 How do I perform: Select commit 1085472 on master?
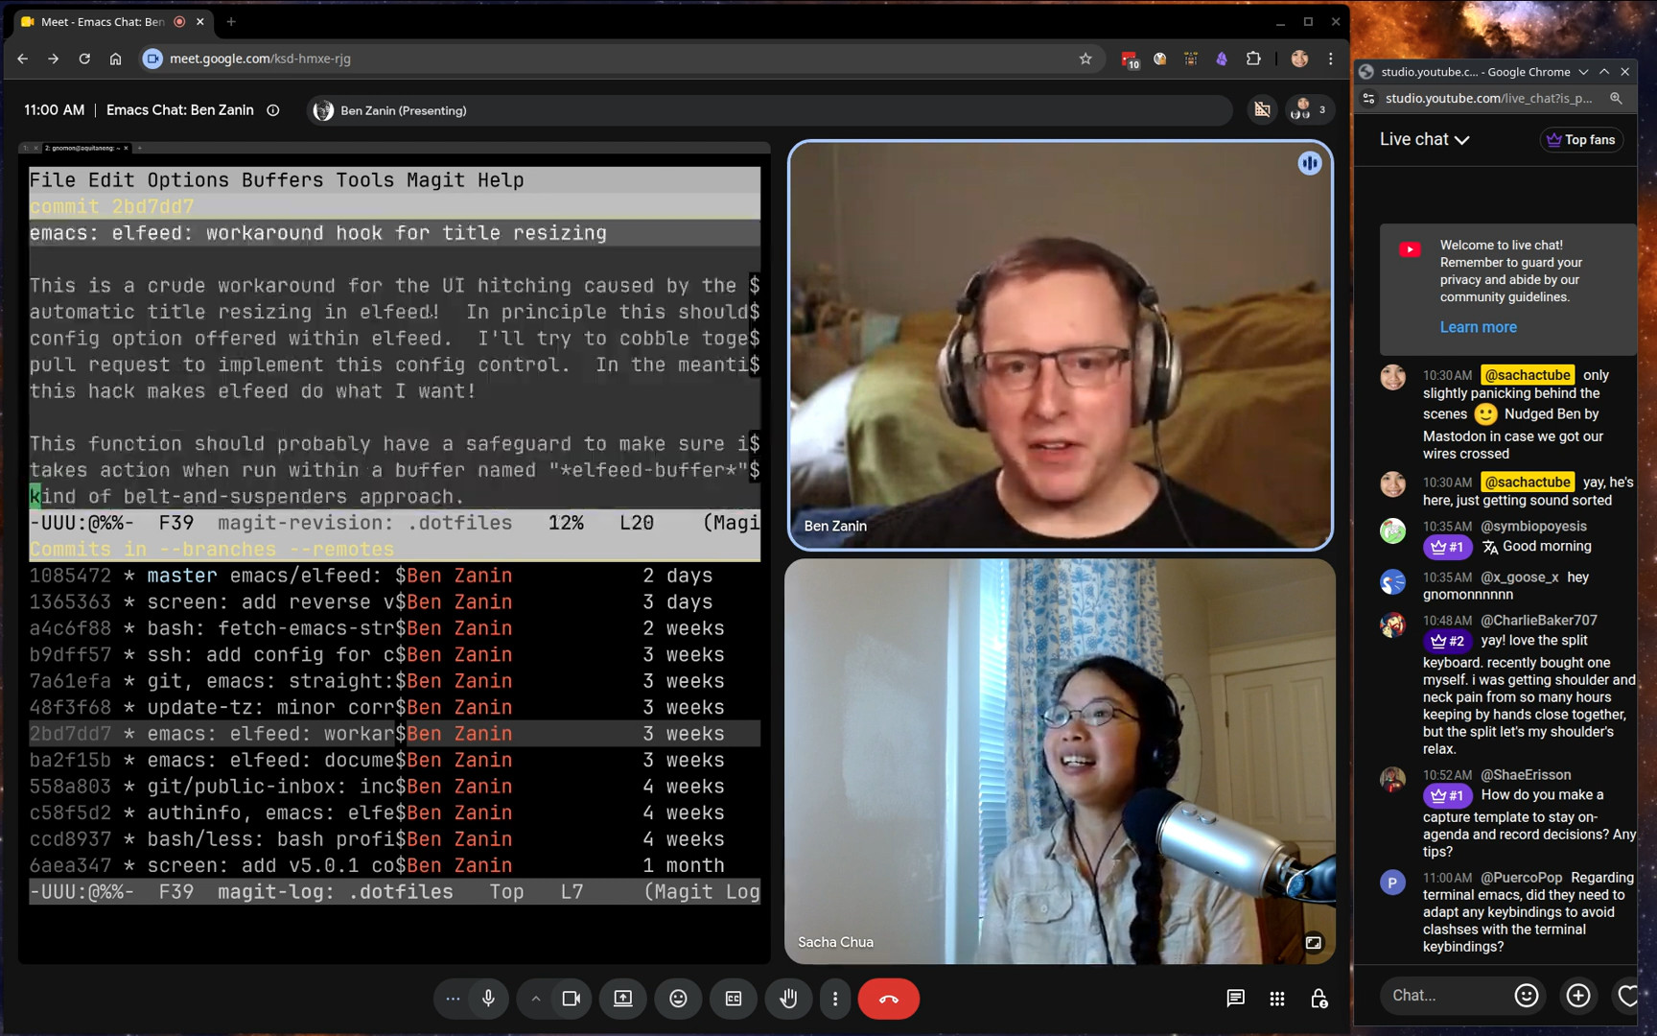394,576
